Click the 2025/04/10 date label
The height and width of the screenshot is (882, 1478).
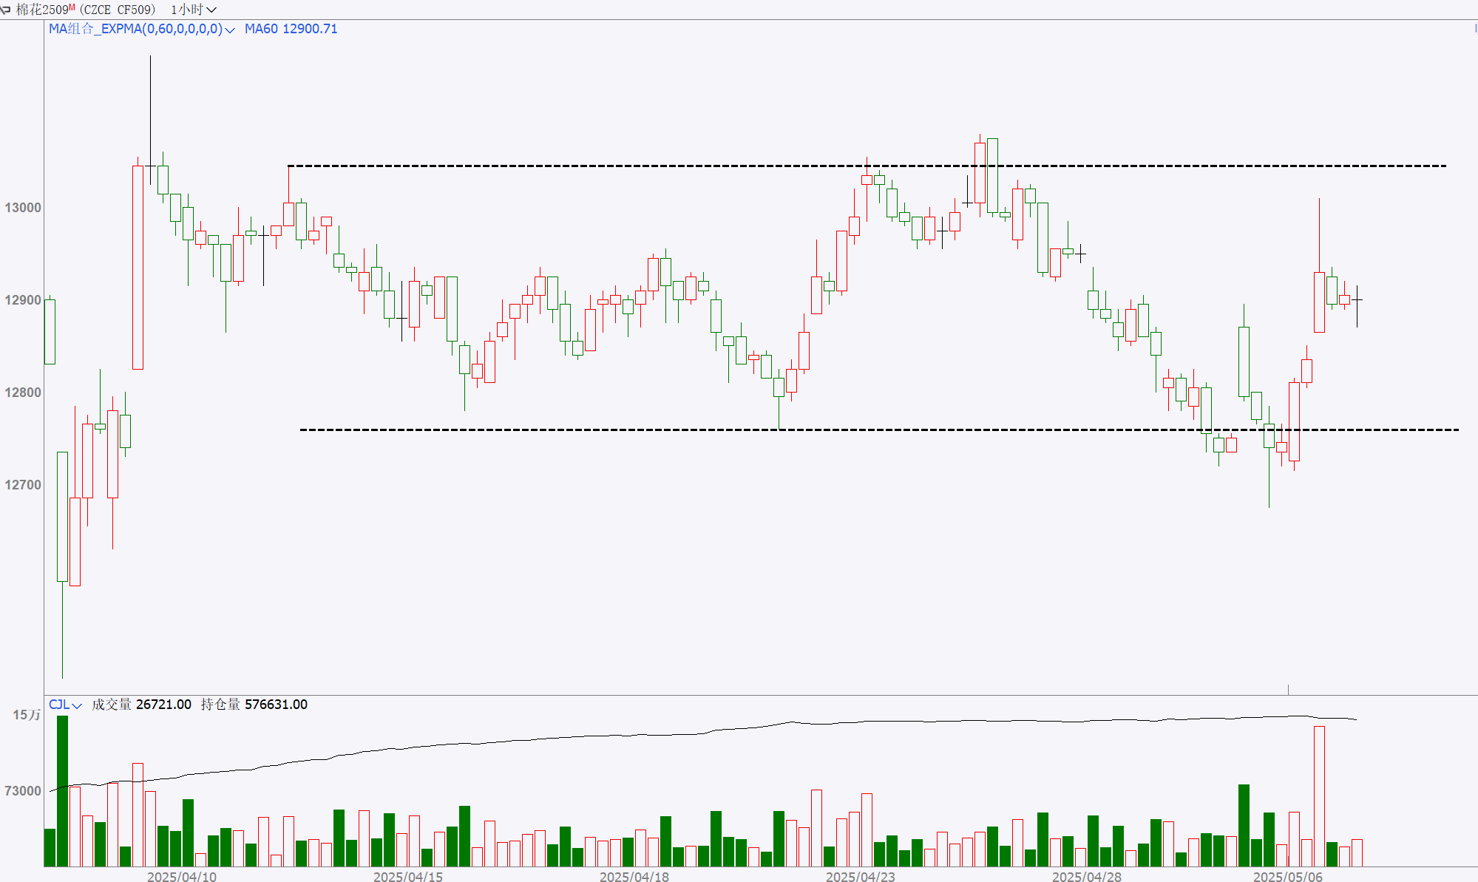[x=182, y=877]
